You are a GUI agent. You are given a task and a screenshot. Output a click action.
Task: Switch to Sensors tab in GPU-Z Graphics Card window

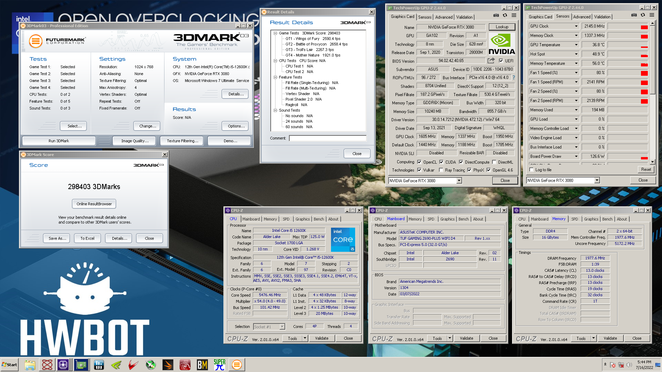point(425,17)
